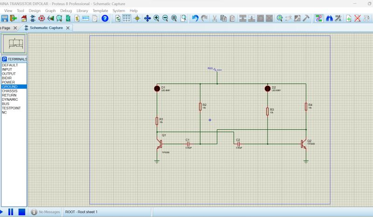Image resolution: width=373 pixels, height=217 pixels.
Task: Open the Home Page icon in toolbar
Action: [x=23, y=19]
